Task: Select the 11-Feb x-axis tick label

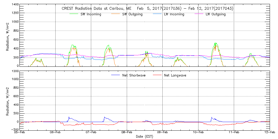Action: click(234, 133)
